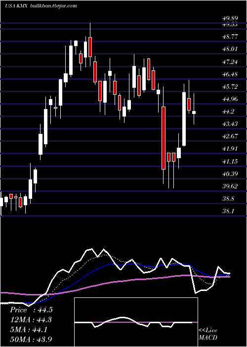This screenshot has width=247, height=347.
Task: Click the bullkhan.tbrjar.com watermark text
Action: pos(53,6)
